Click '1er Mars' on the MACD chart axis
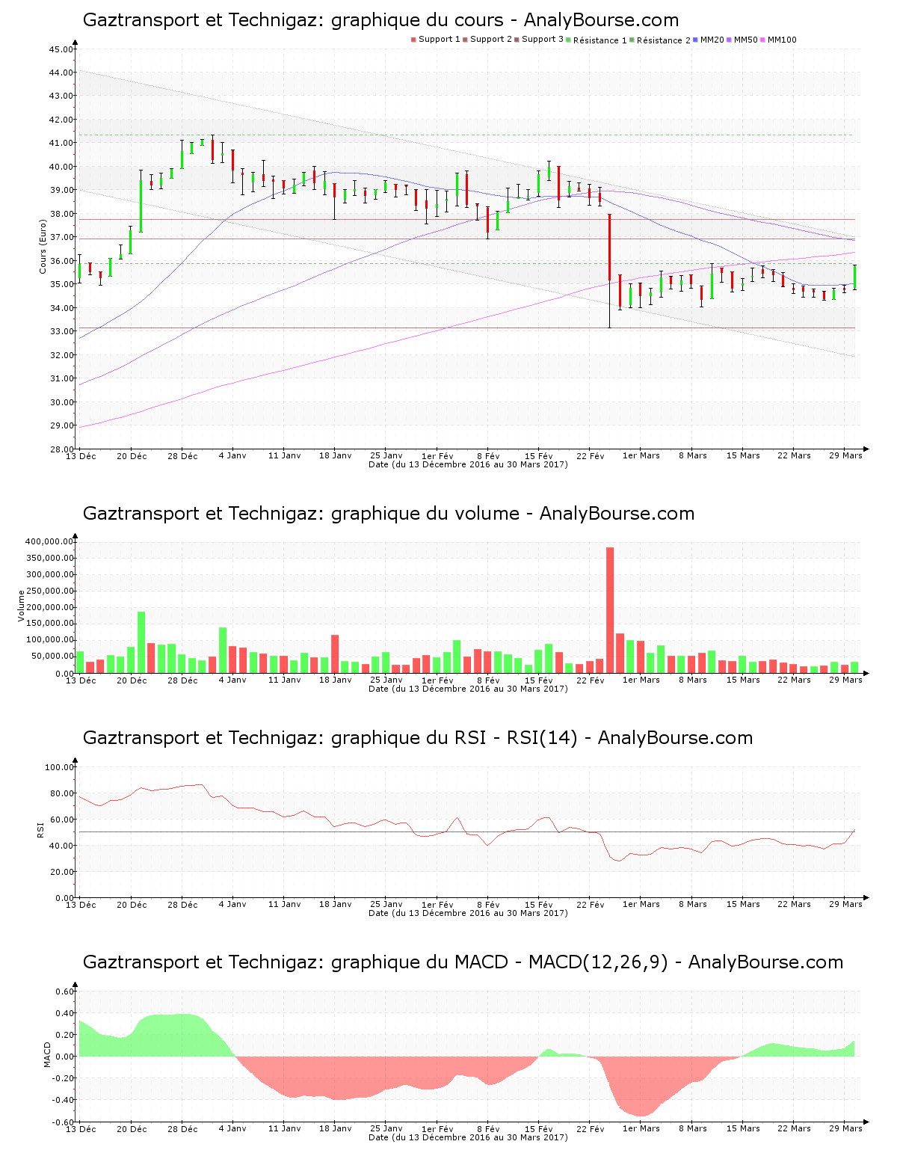The height and width of the screenshot is (1159, 897). 641,1128
